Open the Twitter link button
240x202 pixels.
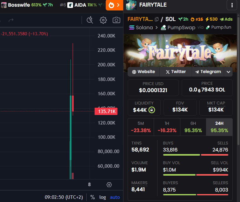(176, 72)
